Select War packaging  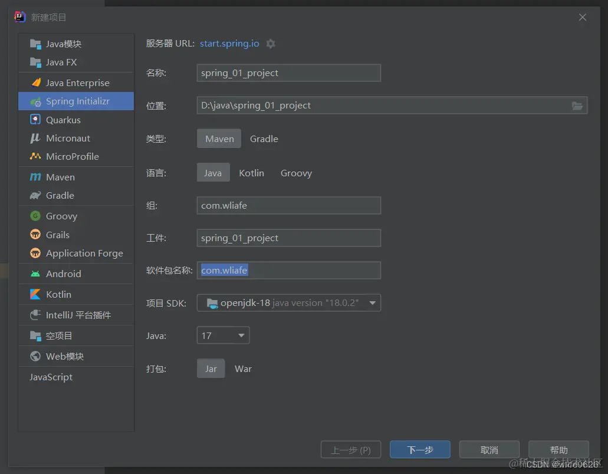[x=243, y=368]
